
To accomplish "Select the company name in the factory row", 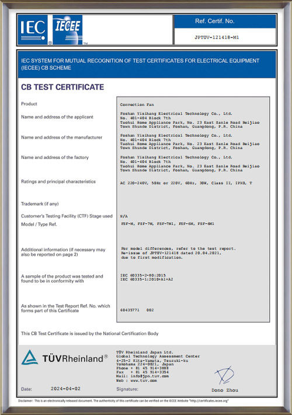I will [x=176, y=157].
